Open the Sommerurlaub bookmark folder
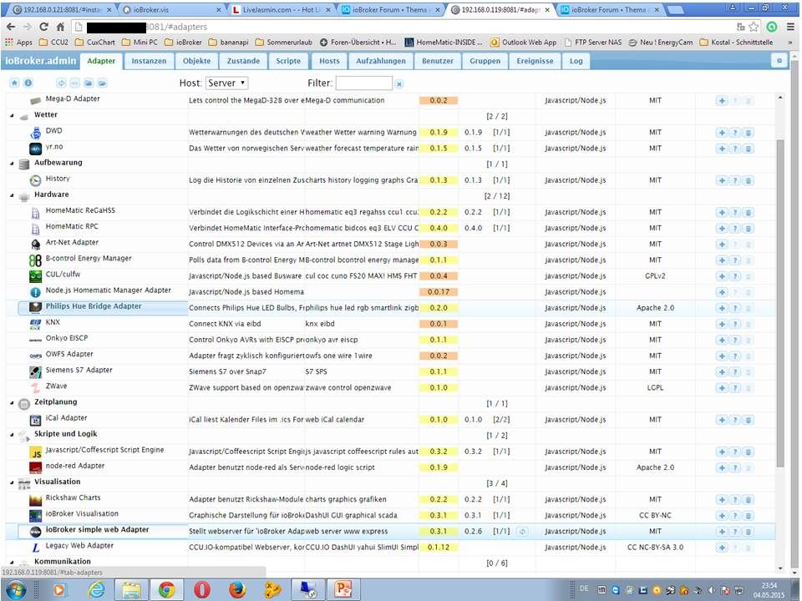This screenshot has width=802, height=601. tap(284, 43)
